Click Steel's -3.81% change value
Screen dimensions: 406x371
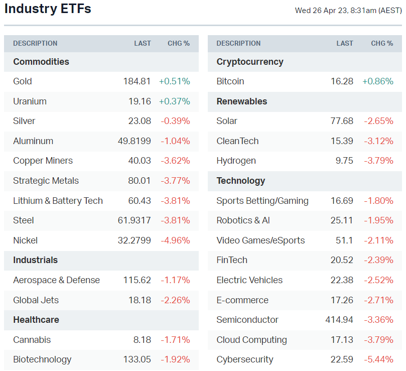click(x=175, y=220)
